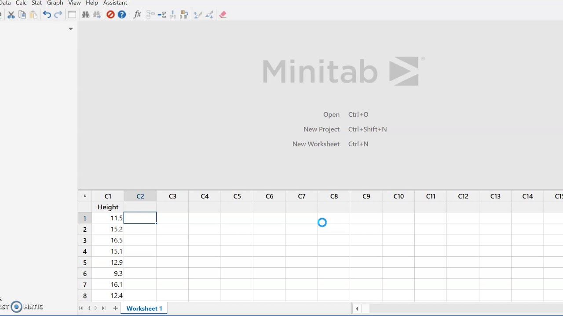Screen dimensions: 563x316
Task: Go to last worksheet tab arrow
Action: (104, 309)
